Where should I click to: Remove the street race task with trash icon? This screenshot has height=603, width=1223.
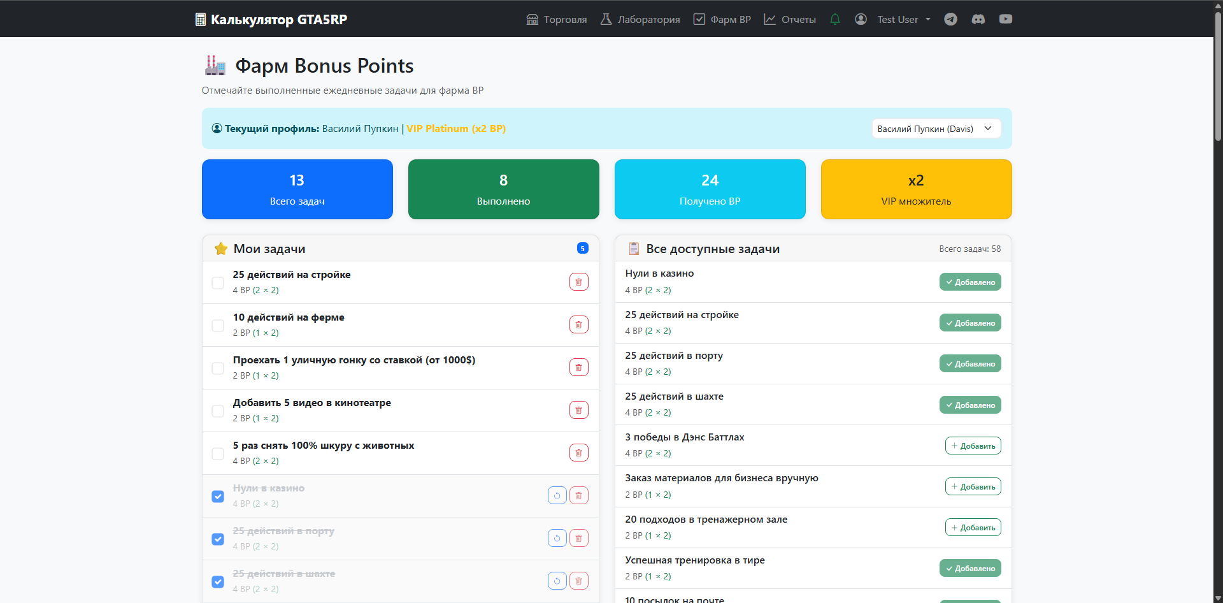578,367
